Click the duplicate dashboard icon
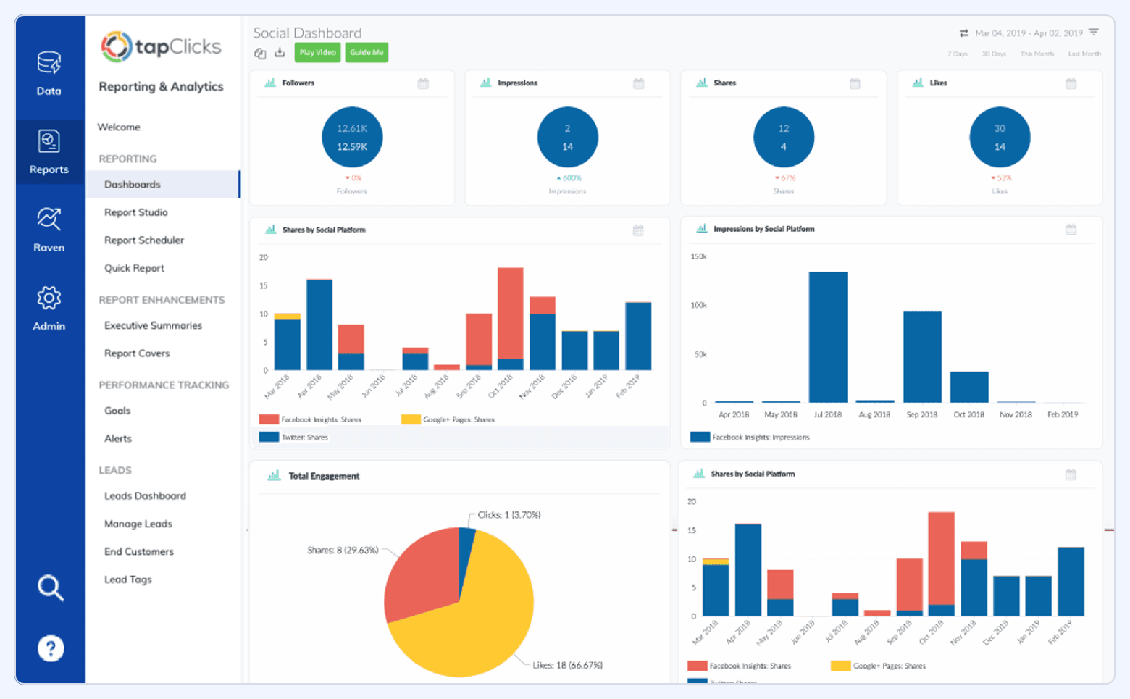This screenshot has width=1130, height=699. coord(259,53)
